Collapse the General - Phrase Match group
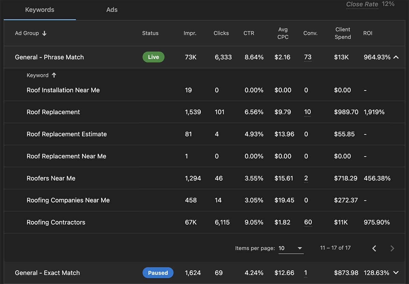Screen dimensions: 409x284 [396, 57]
